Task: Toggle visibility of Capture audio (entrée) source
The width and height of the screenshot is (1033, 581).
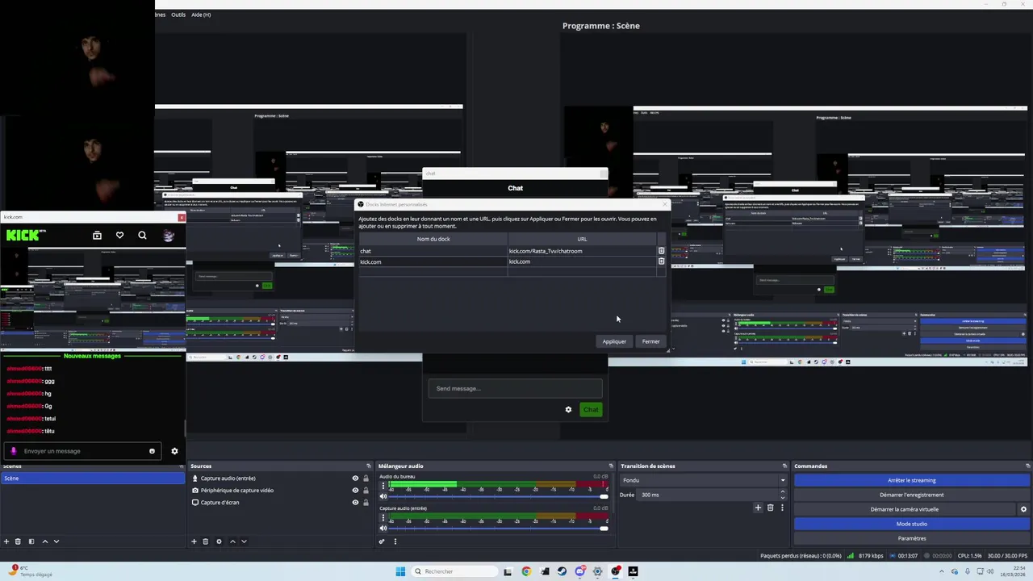Action: (355, 479)
